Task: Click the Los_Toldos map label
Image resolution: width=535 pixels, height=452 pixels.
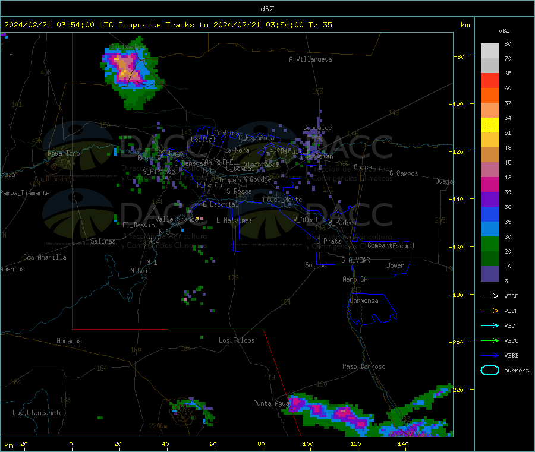Action: pyautogui.click(x=237, y=340)
